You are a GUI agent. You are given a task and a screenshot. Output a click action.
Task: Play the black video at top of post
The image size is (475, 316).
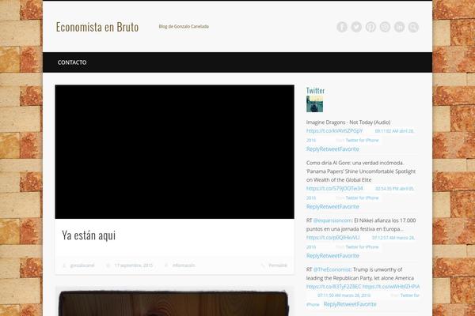click(174, 152)
